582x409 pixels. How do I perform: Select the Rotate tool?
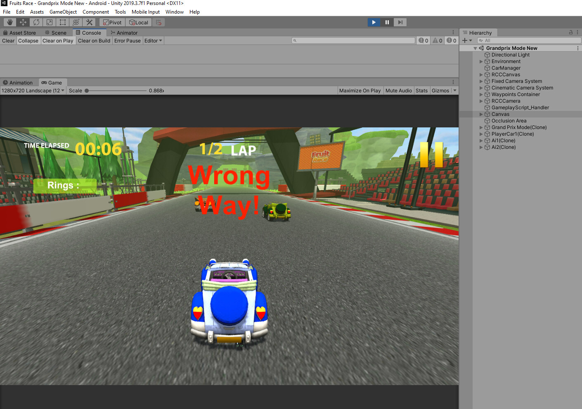pyautogui.click(x=36, y=22)
